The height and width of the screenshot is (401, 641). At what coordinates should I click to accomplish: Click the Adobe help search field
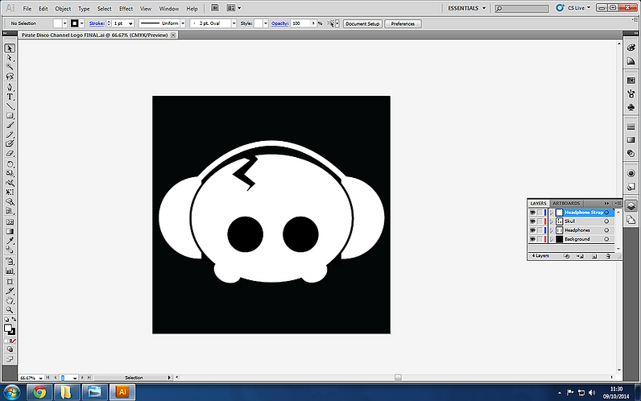point(521,8)
